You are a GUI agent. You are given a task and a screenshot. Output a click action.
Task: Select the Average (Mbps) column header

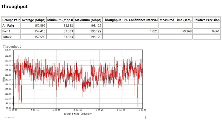[x=33, y=20]
